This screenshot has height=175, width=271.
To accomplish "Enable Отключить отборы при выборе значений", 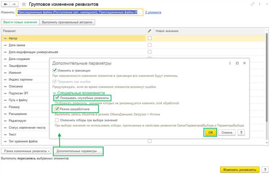I will click(x=57, y=120).
